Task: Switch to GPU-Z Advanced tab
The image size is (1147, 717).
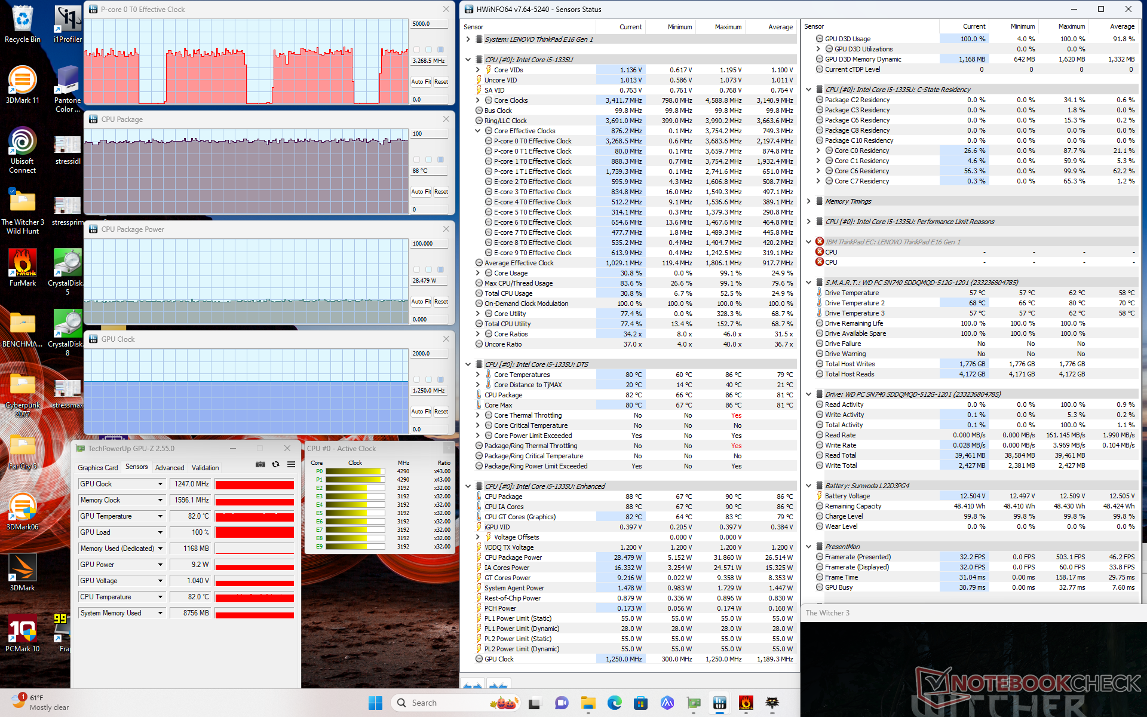Action: [x=170, y=467]
